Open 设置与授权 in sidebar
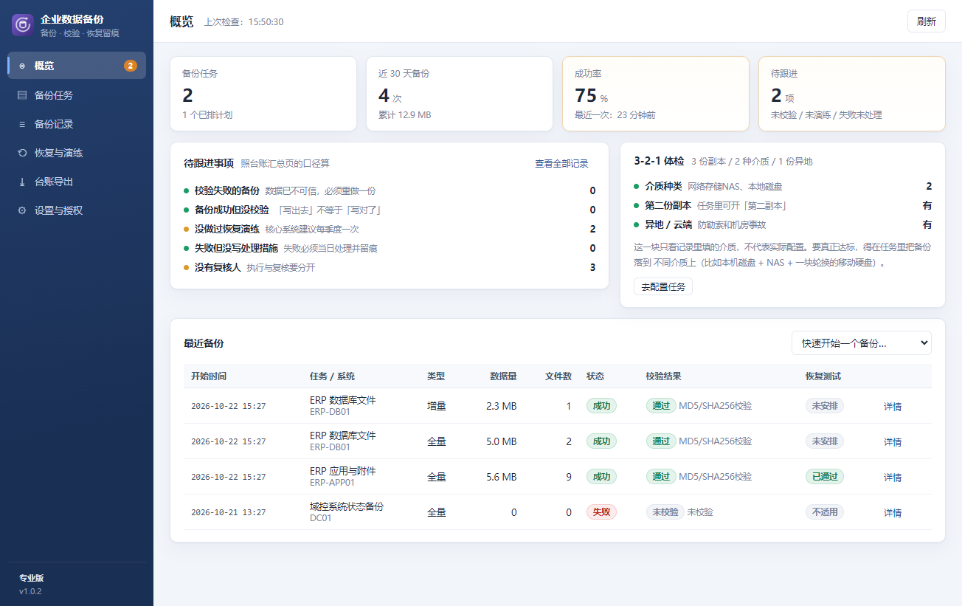This screenshot has height=606, width=962. click(77, 210)
